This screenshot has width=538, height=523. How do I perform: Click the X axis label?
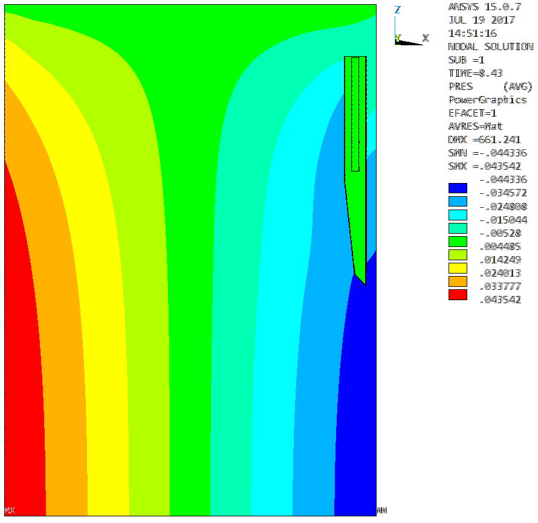coord(426,38)
